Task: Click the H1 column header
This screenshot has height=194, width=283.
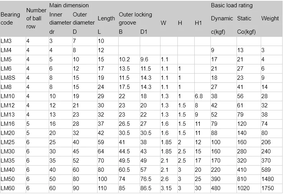Action: click(x=199, y=23)
